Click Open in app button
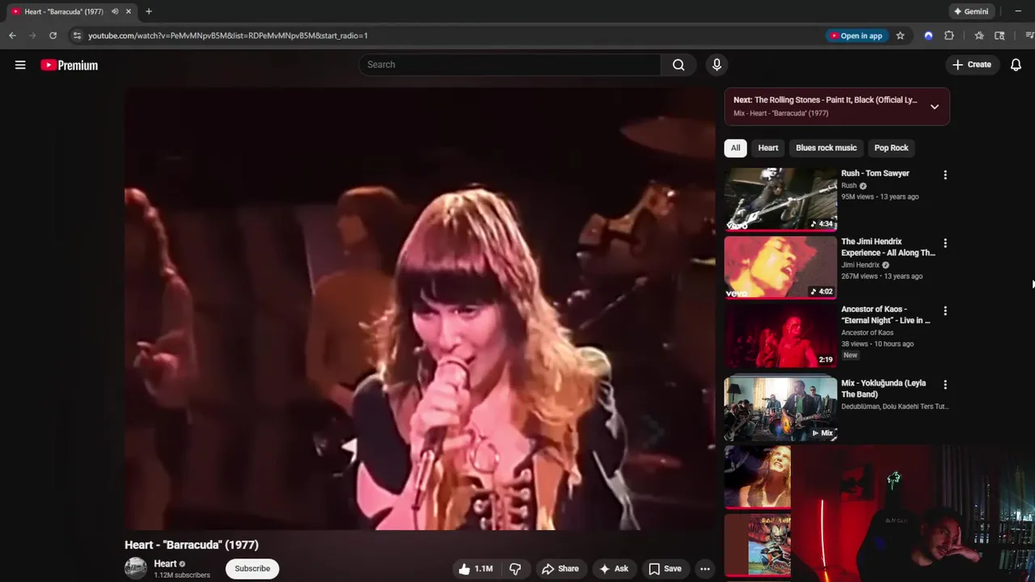This screenshot has width=1035, height=582. tap(855, 36)
